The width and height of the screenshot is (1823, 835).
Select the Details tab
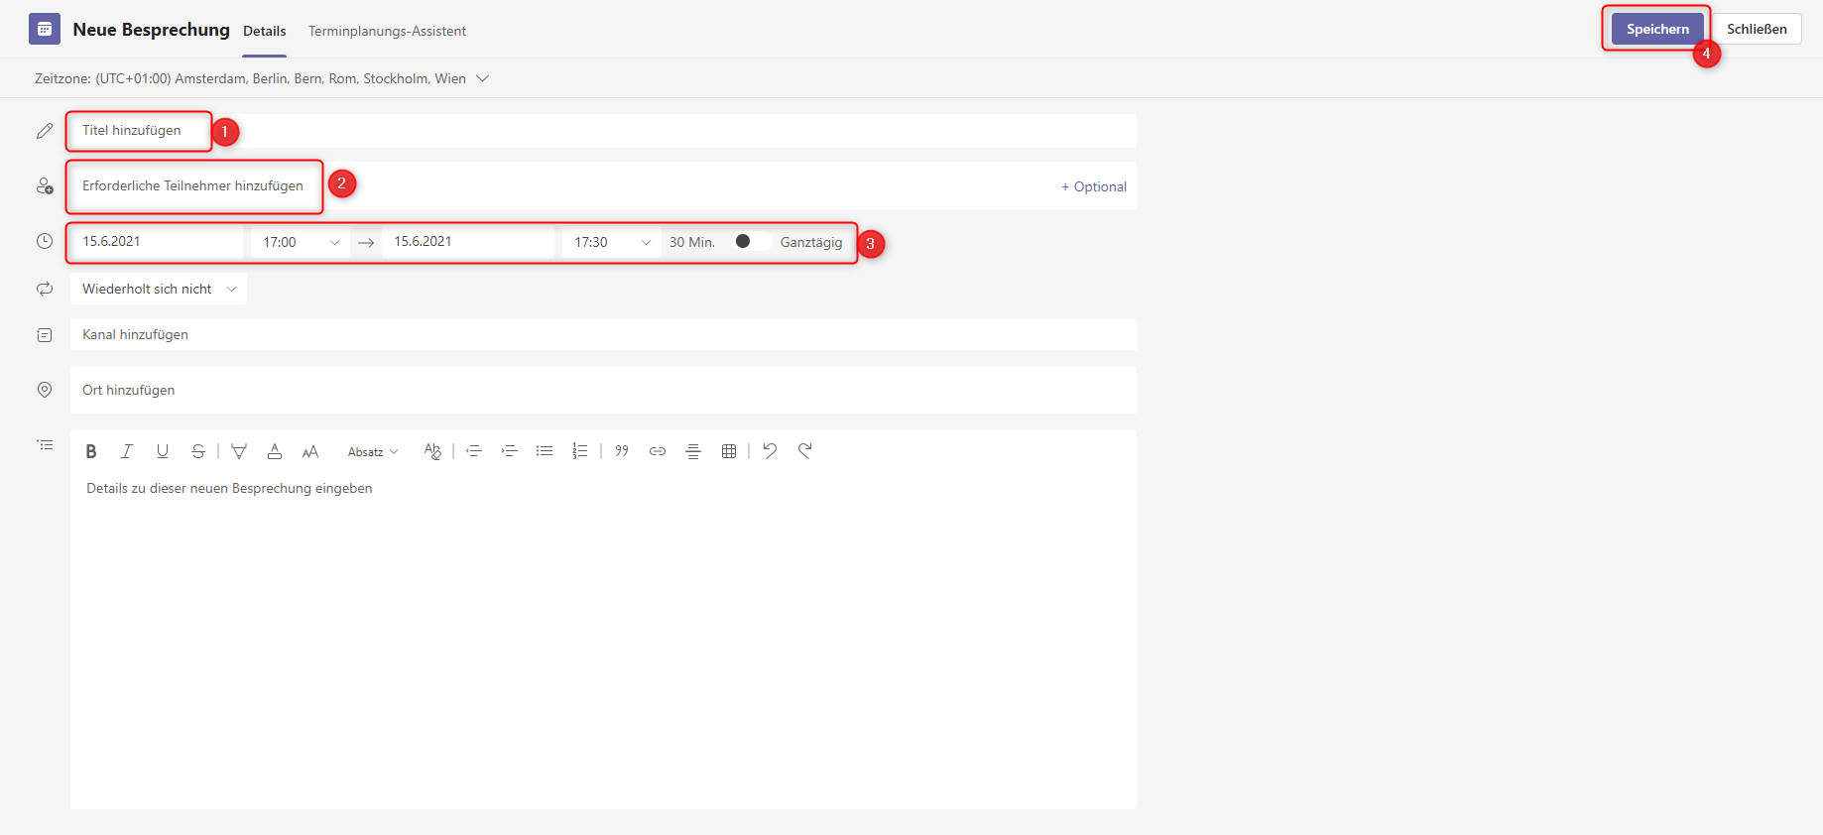[x=265, y=31]
